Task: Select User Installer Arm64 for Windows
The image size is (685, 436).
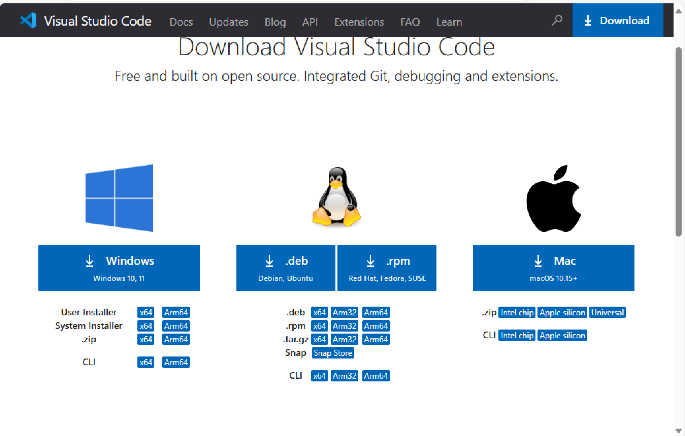Action: [176, 312]
